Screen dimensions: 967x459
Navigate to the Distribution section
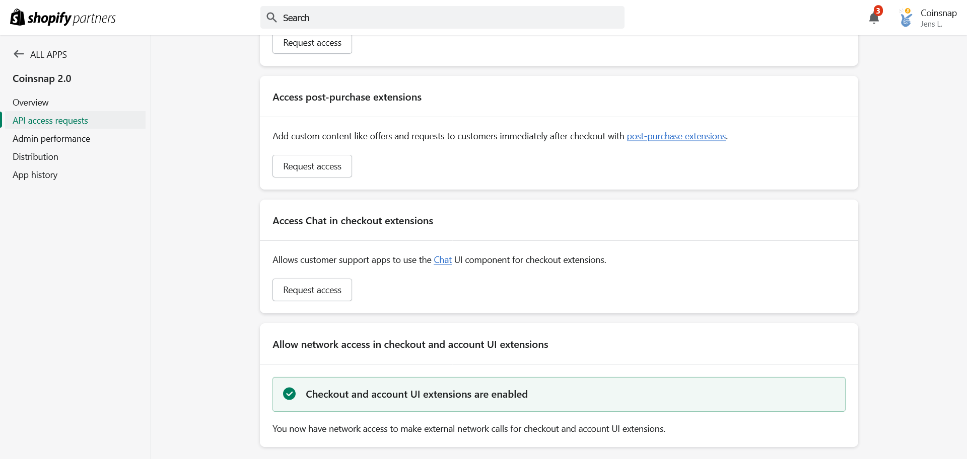tap(35, 157)
